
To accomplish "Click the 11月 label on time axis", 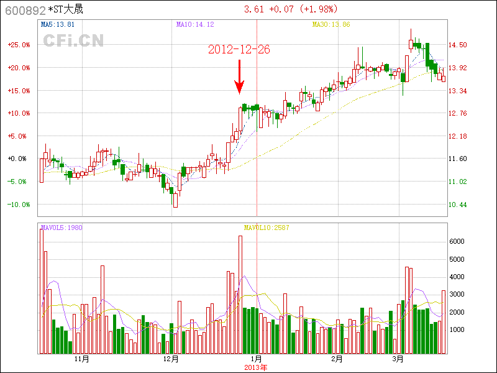I will point(81,359).
